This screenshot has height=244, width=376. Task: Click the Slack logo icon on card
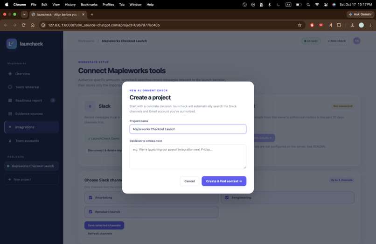coord(90,106)
